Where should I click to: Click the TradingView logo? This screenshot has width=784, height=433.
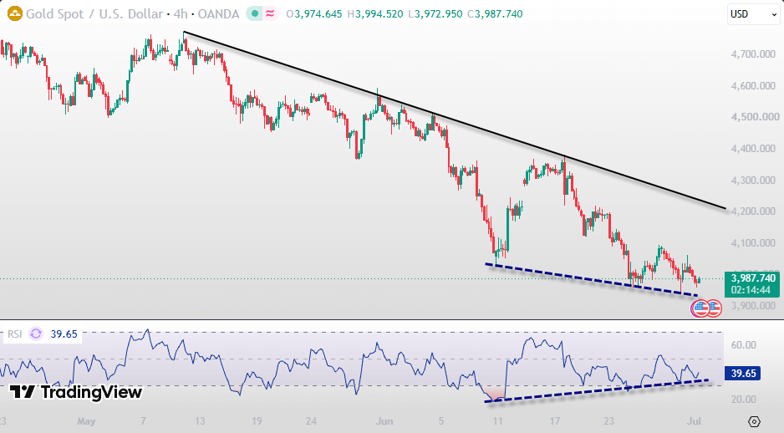(75, 392)
